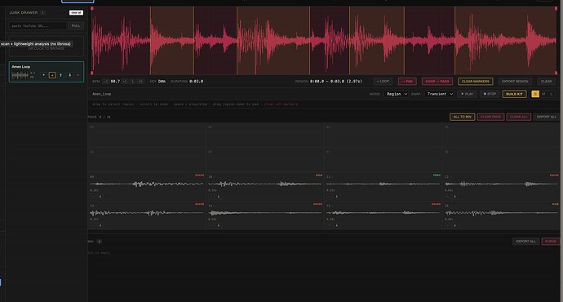This screenshot has height=302, width=563.
Task: Toggle the LOOP button
Action: coord(383,82)
